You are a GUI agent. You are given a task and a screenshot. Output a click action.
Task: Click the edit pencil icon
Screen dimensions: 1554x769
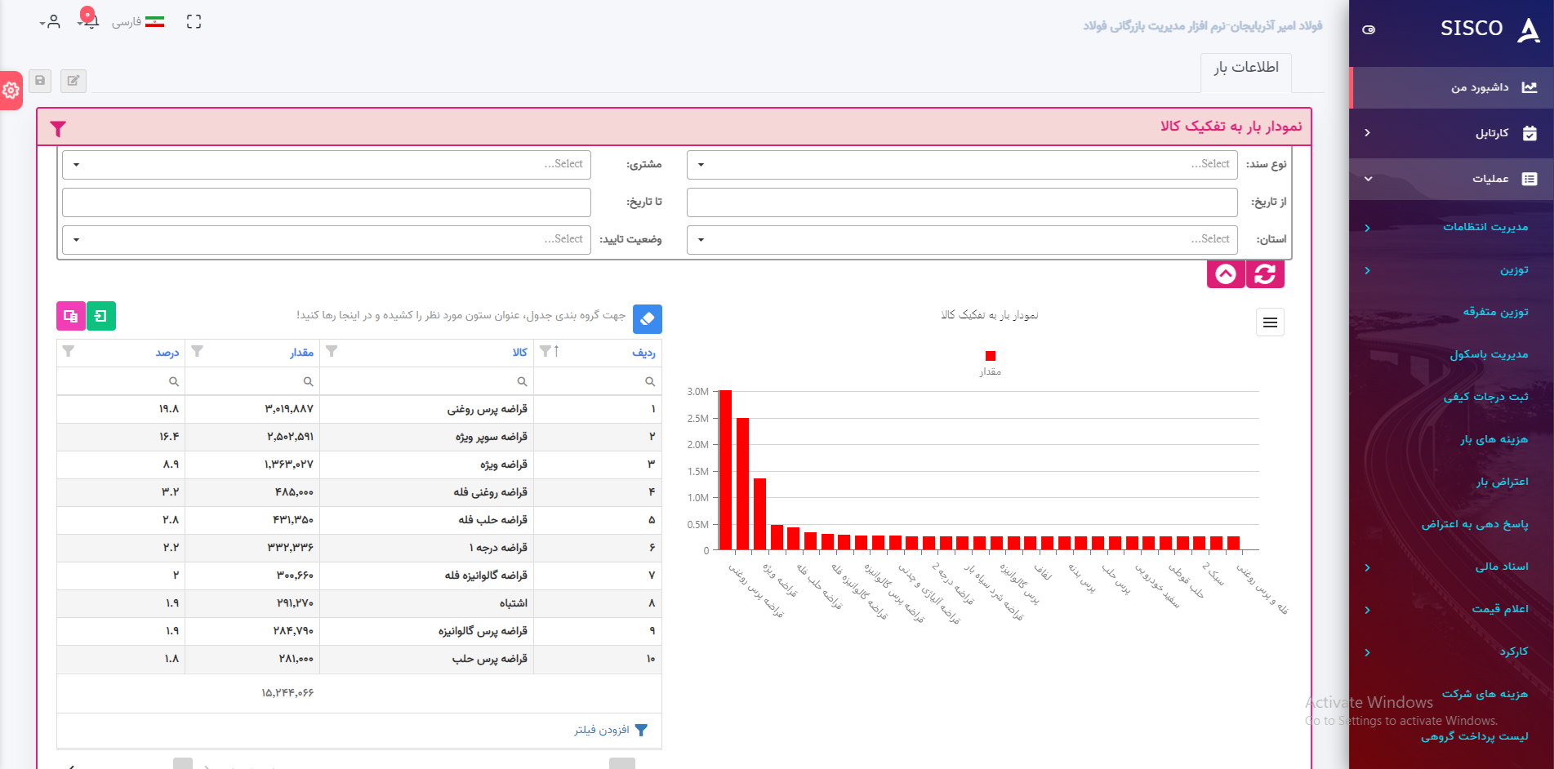tap(73, 81)
